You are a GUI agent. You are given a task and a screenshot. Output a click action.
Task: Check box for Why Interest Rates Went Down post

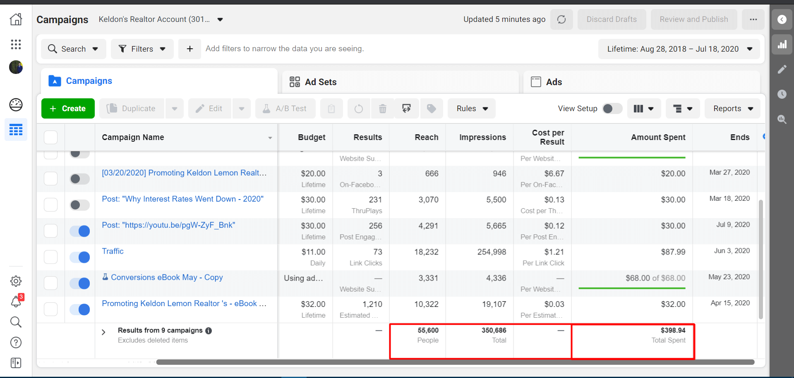(50, 204)
